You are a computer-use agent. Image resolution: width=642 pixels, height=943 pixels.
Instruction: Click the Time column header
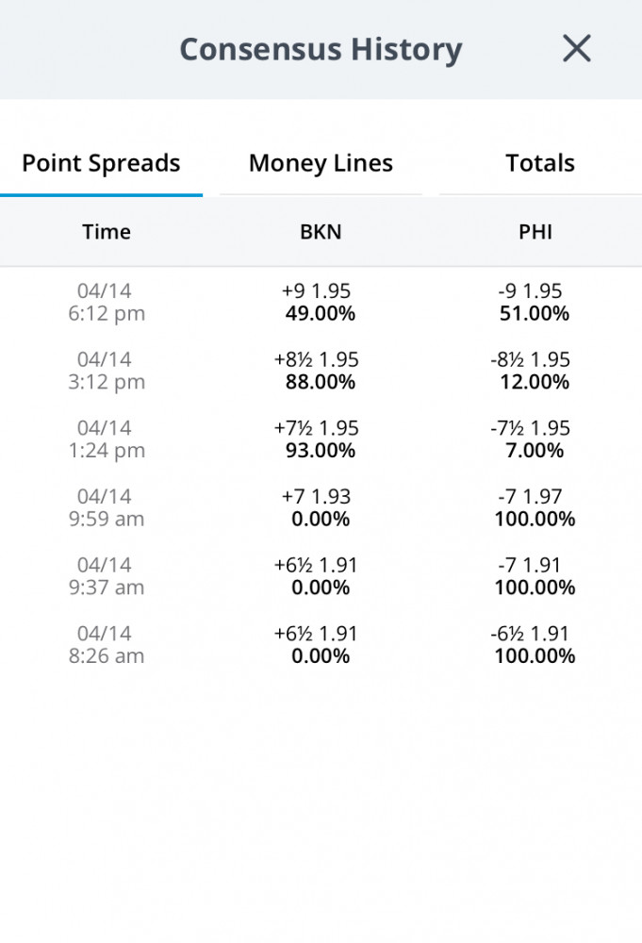click(x=107, y=232)
